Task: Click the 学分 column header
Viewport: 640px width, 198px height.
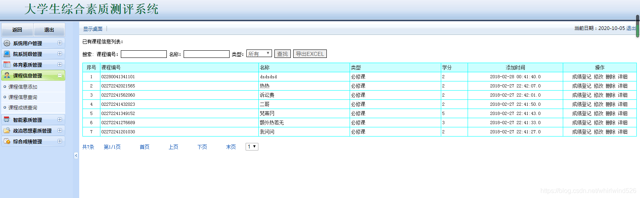Action: click(454, 67)
